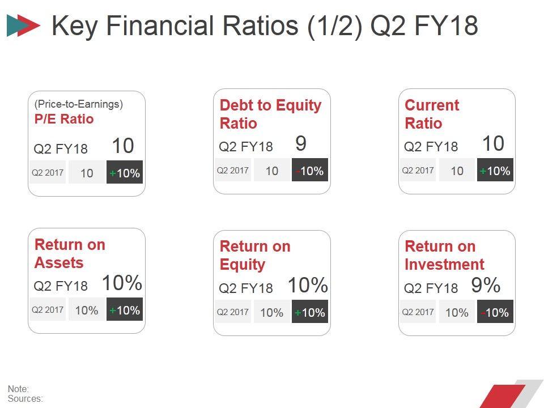Click the Sources label at the slide footer
The image size is (544, 408).
(25, 398)
